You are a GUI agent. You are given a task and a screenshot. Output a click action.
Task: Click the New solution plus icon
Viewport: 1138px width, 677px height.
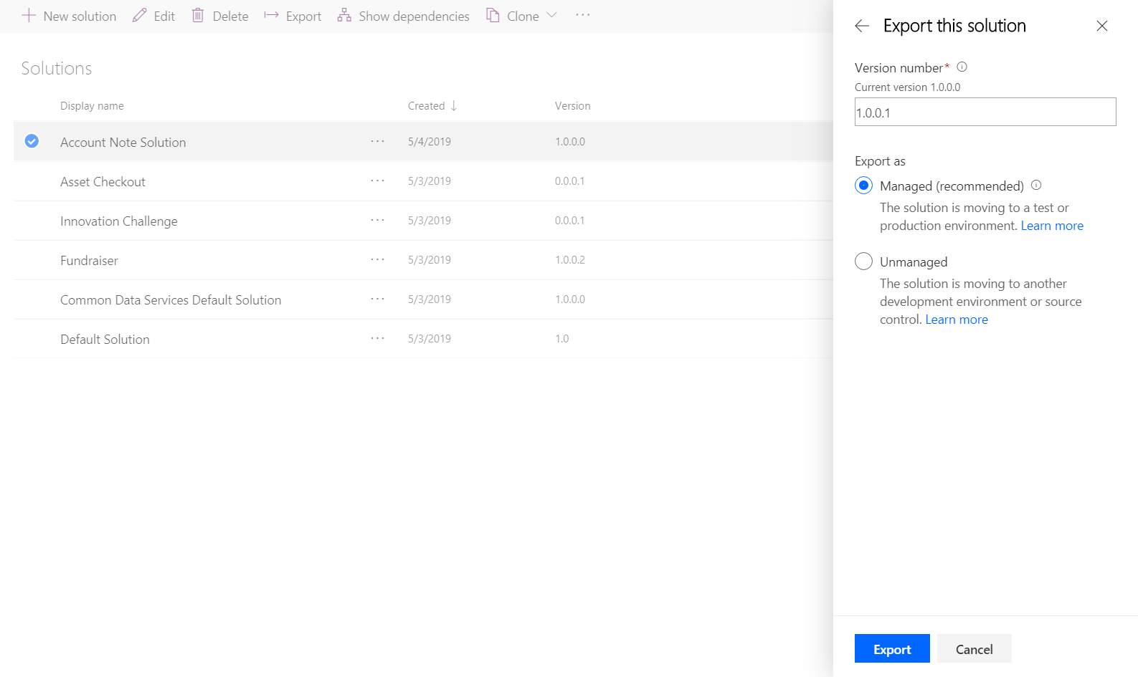29,16
